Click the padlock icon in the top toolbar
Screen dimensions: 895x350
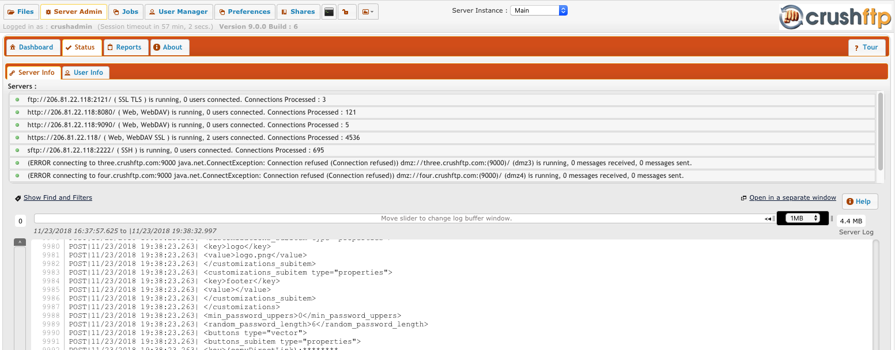click(346, 12)
